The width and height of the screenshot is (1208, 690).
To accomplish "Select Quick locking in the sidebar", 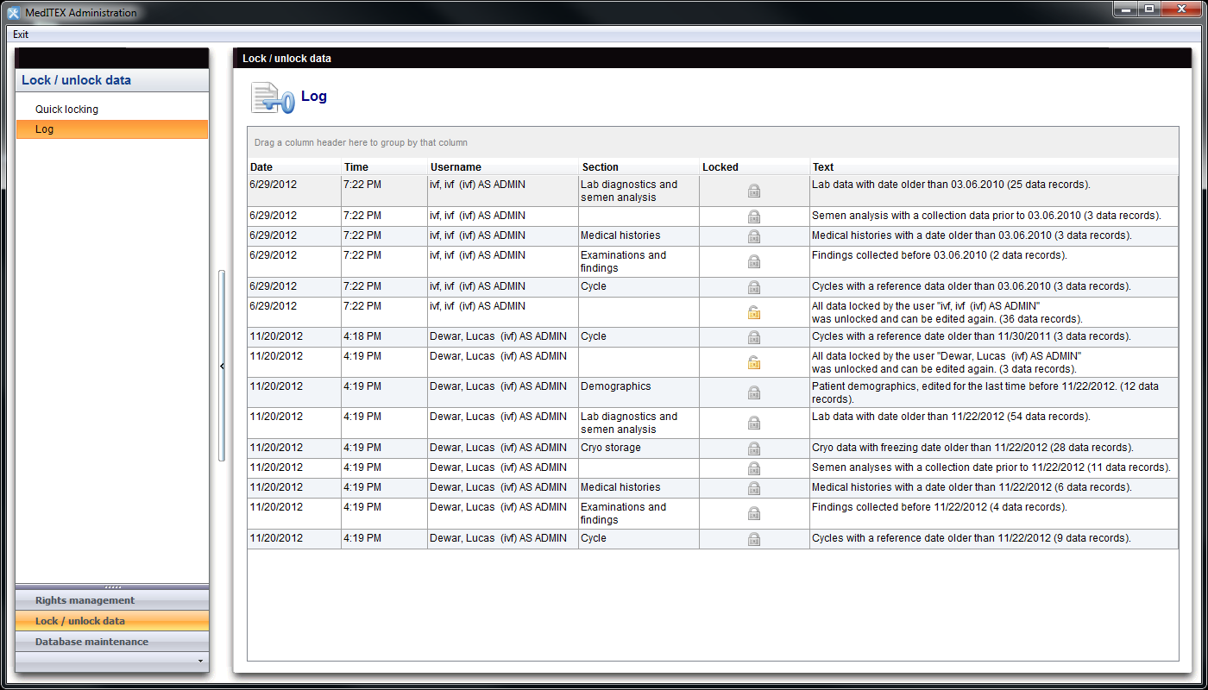I will tap(112, 110).
